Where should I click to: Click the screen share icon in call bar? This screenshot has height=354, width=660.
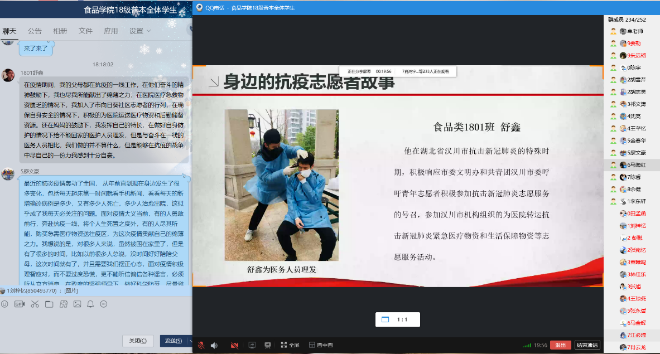pyautogui.click(x=252, y=345)
